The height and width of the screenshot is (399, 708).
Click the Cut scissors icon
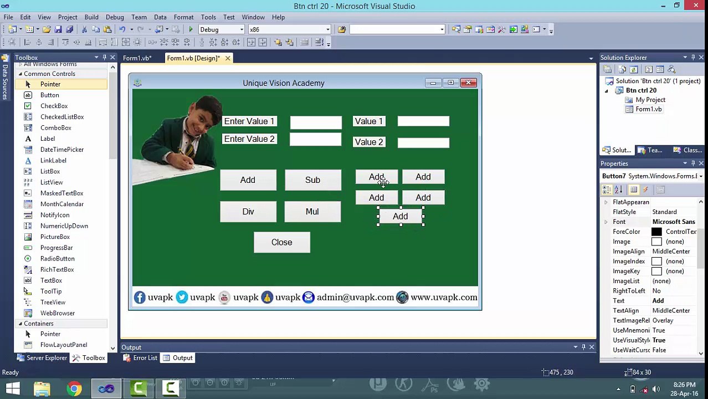point(84,29)
